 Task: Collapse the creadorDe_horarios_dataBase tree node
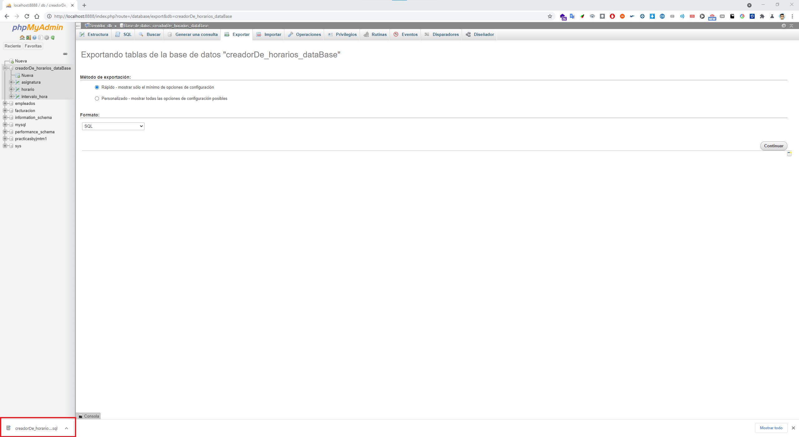pyautogui.click(x=5, y=68)
